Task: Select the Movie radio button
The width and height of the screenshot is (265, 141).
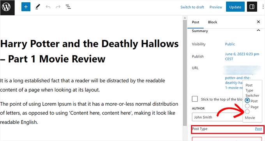Action: (247, 111)
